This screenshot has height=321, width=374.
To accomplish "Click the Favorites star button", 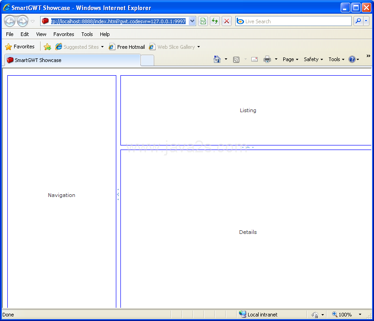I will click(20, 47).
